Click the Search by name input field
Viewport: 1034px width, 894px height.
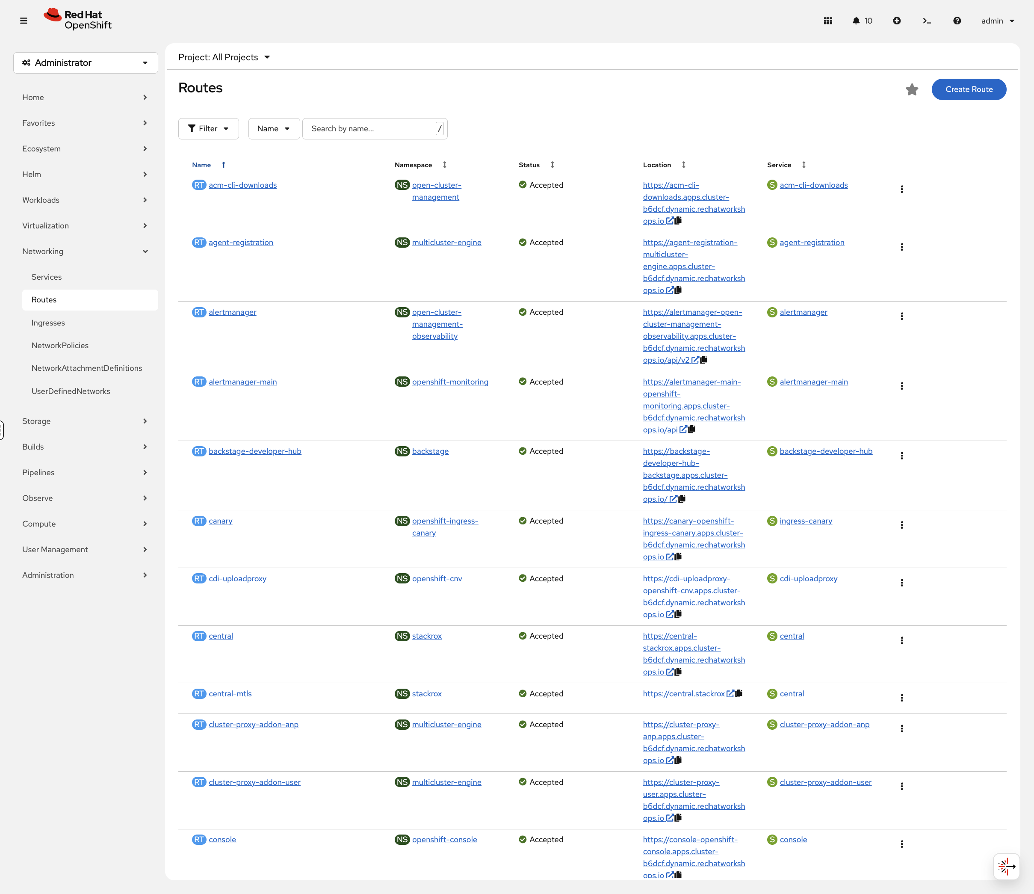pyautogui.click(x=369, y=128)
